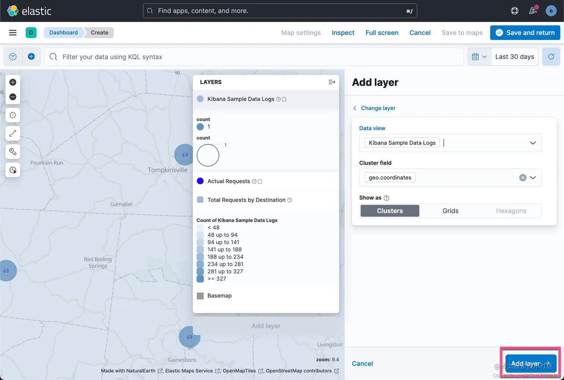Click Save to maps

point(462,33)
